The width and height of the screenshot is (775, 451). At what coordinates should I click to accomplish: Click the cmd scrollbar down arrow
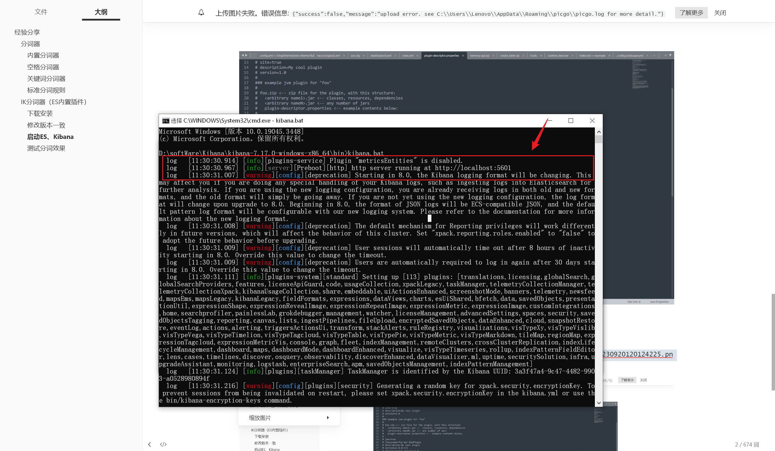(x=599, y=403)
